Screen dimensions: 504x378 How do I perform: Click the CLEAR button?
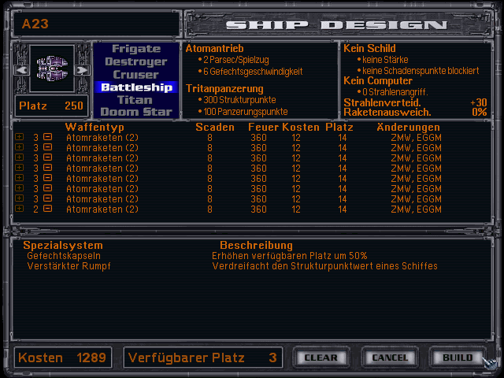coord(321,358)
